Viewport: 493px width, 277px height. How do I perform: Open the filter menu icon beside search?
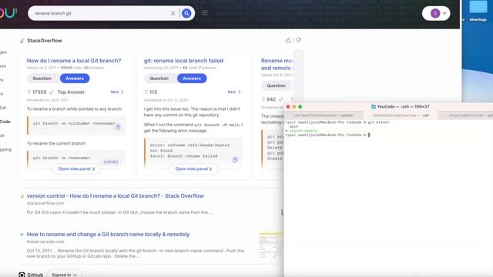pyautogui.click(x=205, y=13)
